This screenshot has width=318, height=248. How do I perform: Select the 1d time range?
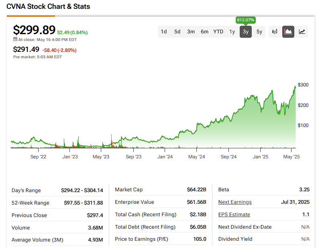164,32
